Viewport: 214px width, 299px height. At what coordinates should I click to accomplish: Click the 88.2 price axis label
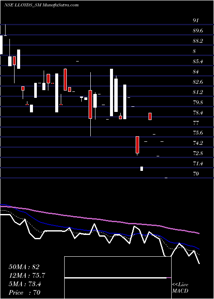point(199,41)
